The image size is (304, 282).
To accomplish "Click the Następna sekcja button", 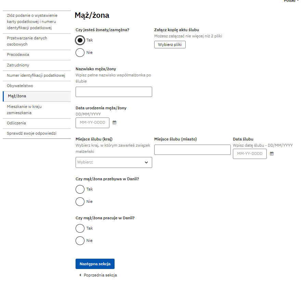I will click(95, 264).
